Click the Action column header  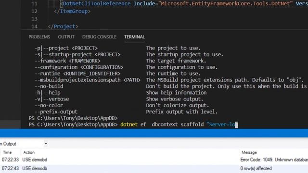tap(29, 152)
